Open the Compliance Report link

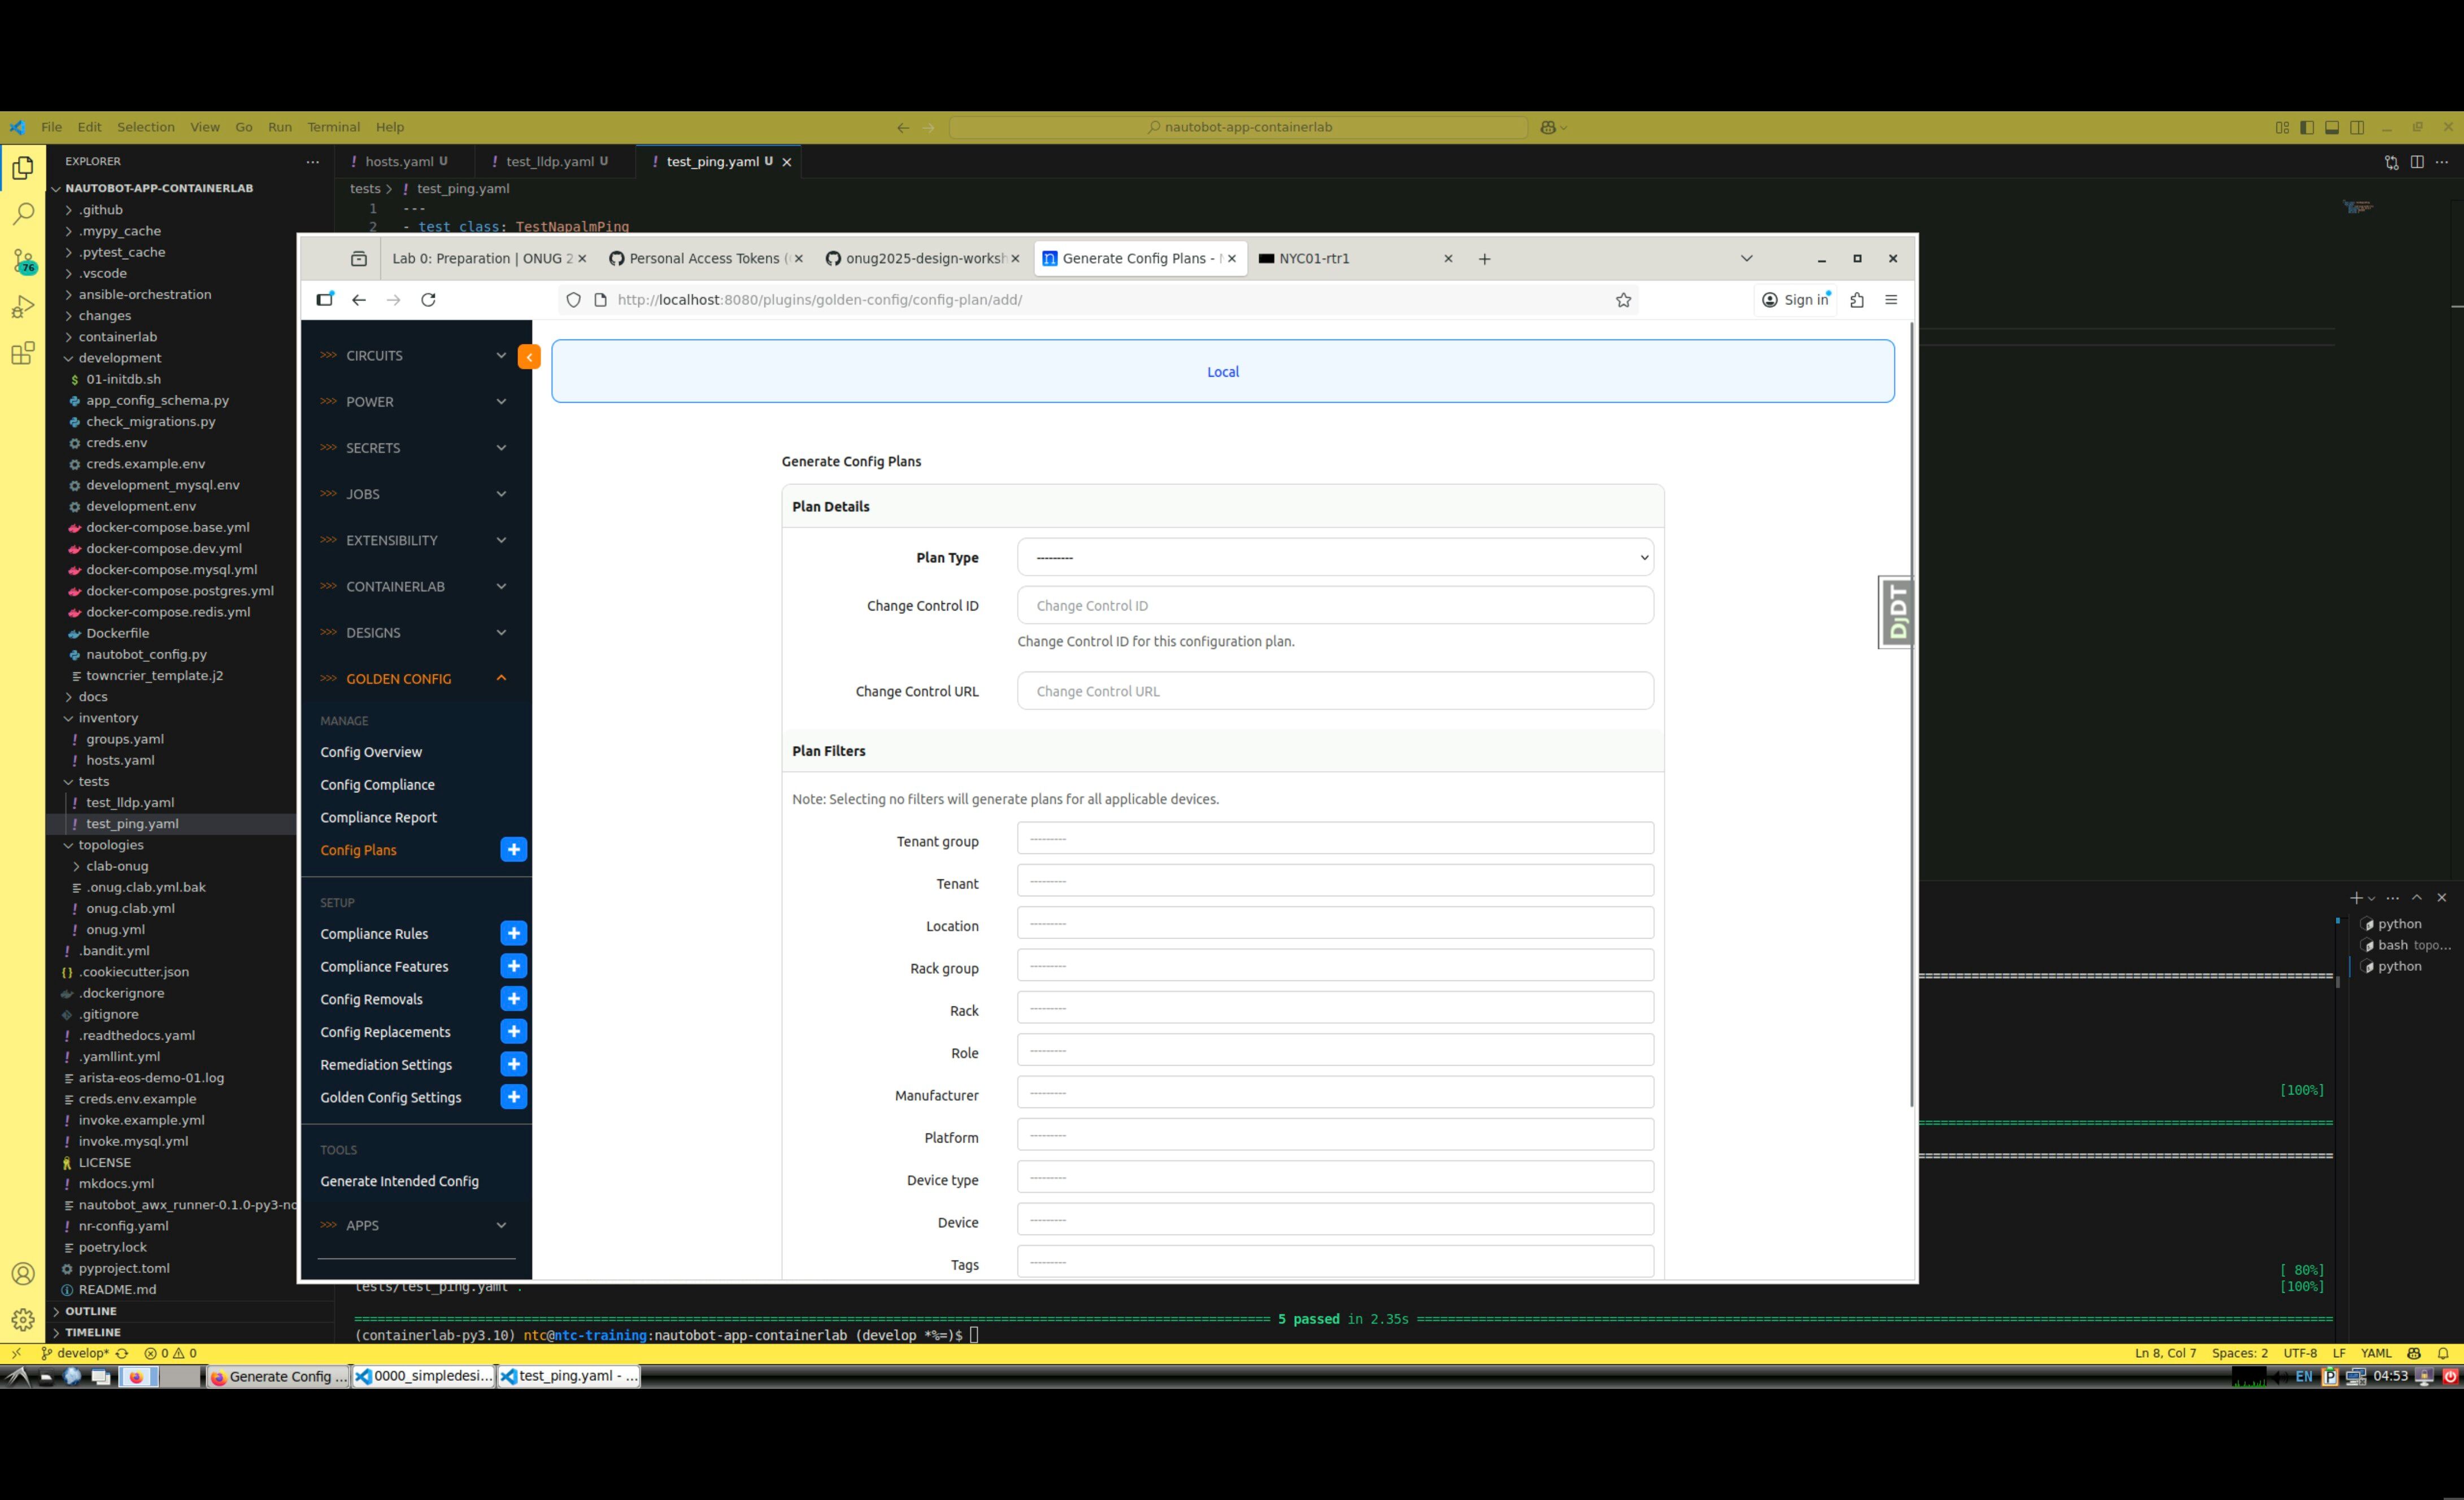(378, 817)
